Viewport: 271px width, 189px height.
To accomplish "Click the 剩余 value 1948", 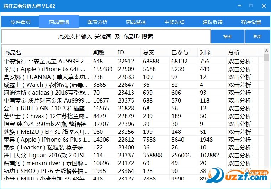I will pyautogui.click(x=206, y=140).
